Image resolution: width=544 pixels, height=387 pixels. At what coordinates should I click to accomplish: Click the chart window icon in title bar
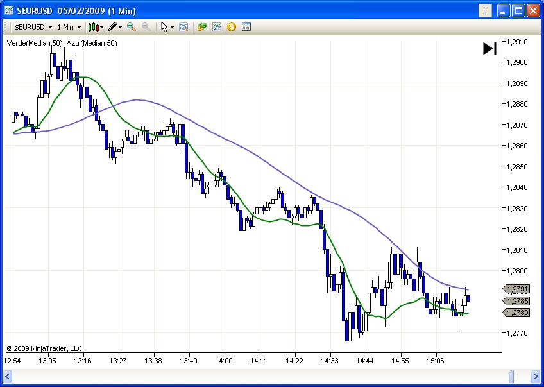click(9, 11)
